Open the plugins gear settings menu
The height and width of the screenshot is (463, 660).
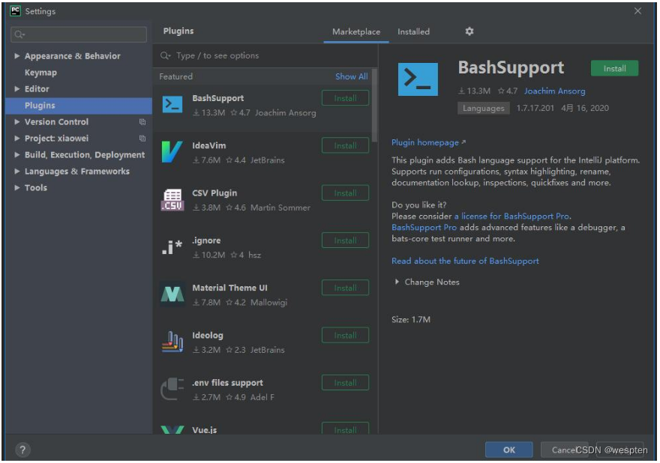tap(469, 31)
